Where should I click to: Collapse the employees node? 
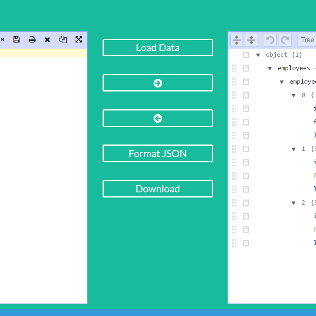[270, 68]
